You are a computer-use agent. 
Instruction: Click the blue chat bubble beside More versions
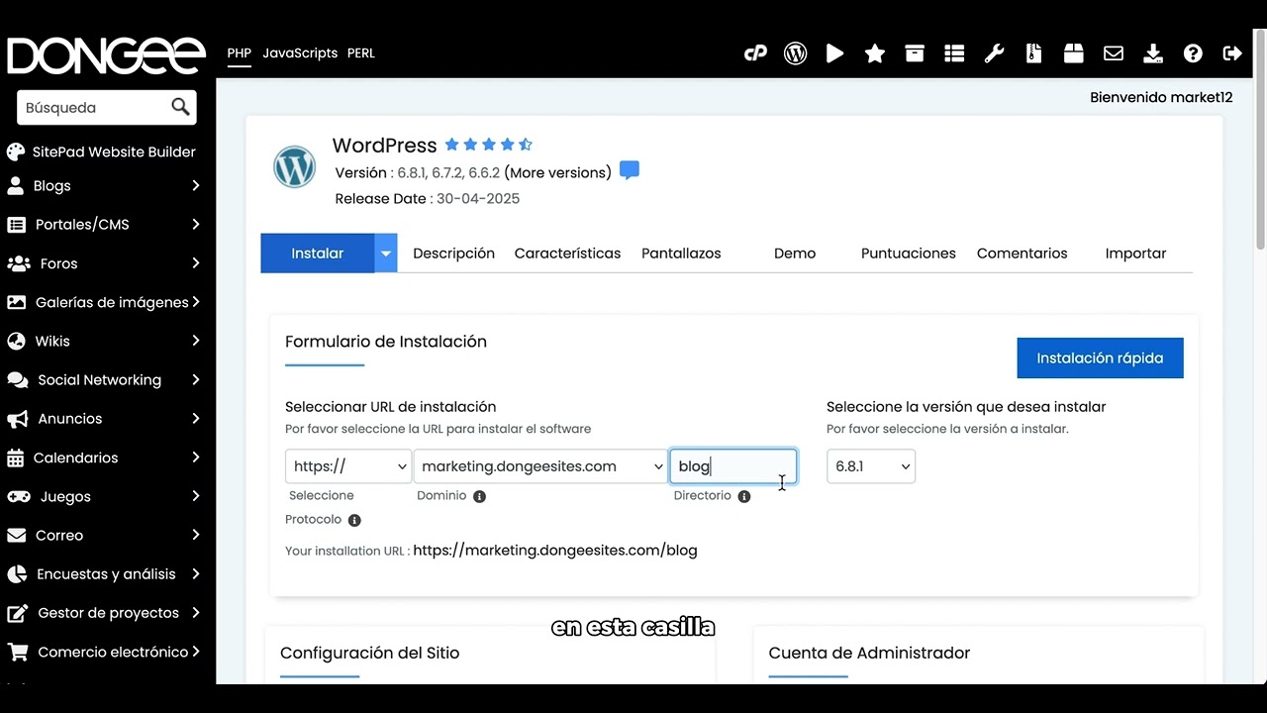coord(630,170)
